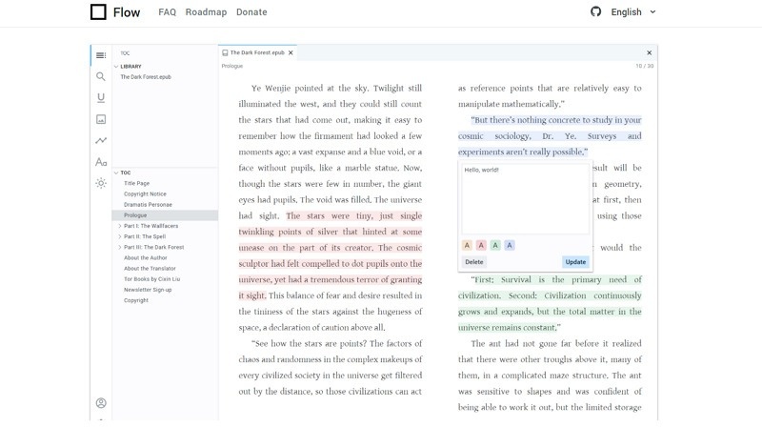Open the FAQ page
Image resolution: width=762 pixels, height=427 pixels.
coord(168,12)
